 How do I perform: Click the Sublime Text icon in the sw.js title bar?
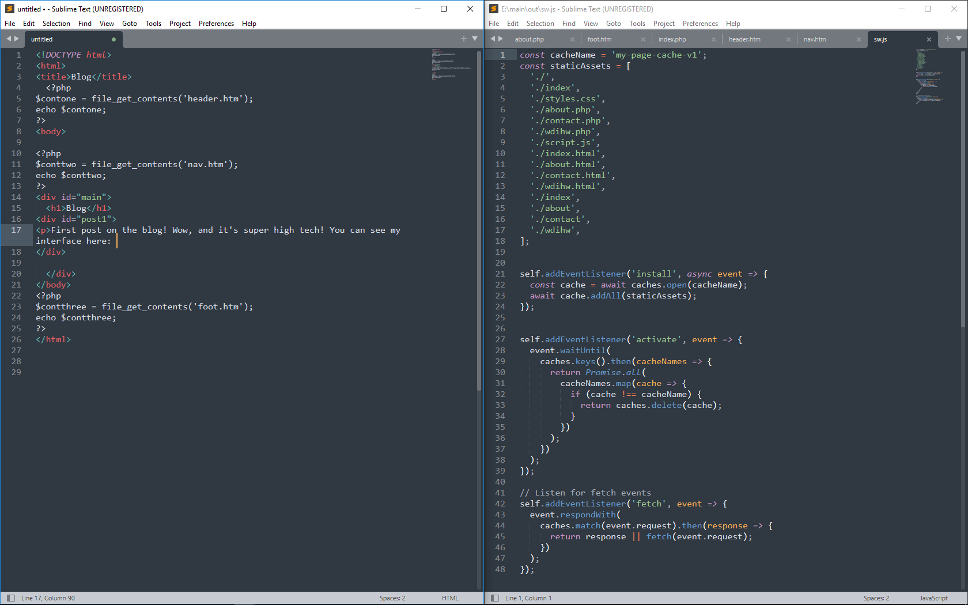coord(493,9)
